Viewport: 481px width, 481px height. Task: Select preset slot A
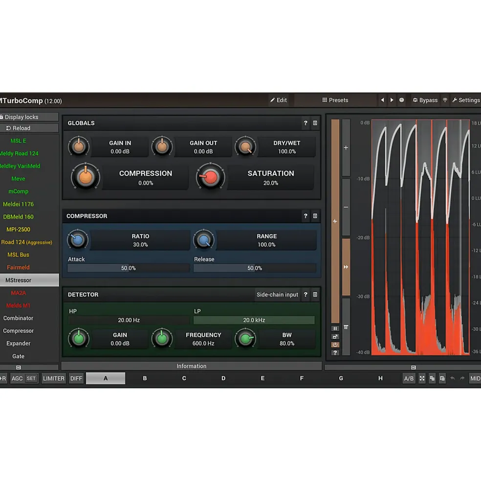click(x=106, y=378)
